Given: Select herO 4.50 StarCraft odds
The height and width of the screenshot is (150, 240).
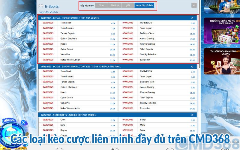Looking at the screenshot, I should (x=113, y=125).
